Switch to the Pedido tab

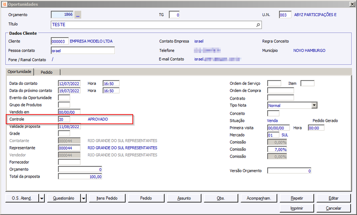click(x=47, y=72)
